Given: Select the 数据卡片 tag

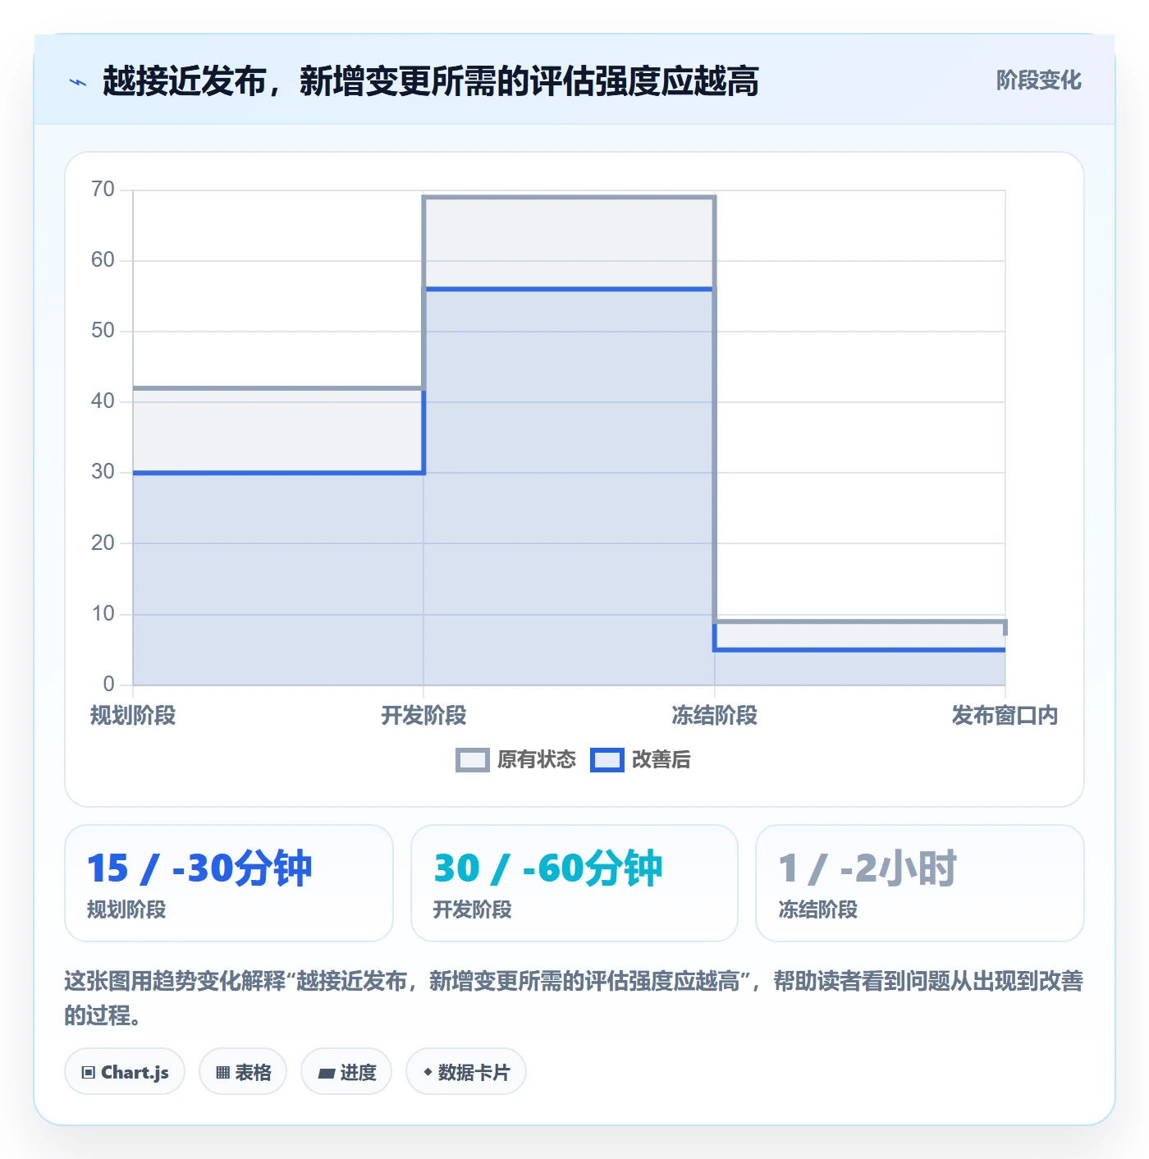Looking at the screenshot, I should (x=466, y=1072).
